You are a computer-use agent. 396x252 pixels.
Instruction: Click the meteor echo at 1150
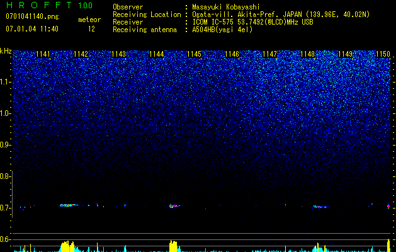388,206
